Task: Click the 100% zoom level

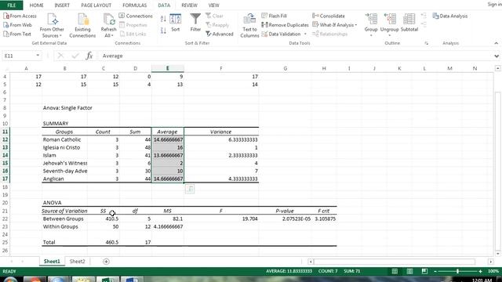Action: (493, 271)
